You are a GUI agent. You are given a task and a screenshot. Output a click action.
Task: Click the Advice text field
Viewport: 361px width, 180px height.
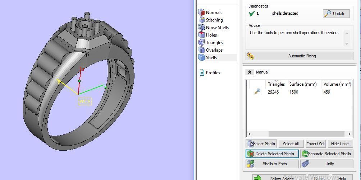tap(297, 38)
